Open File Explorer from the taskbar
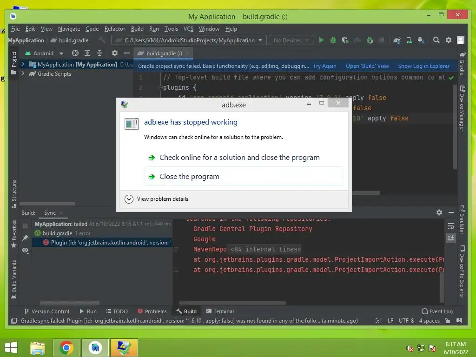The height and width of the screenshot is (357, 476). 38,348
